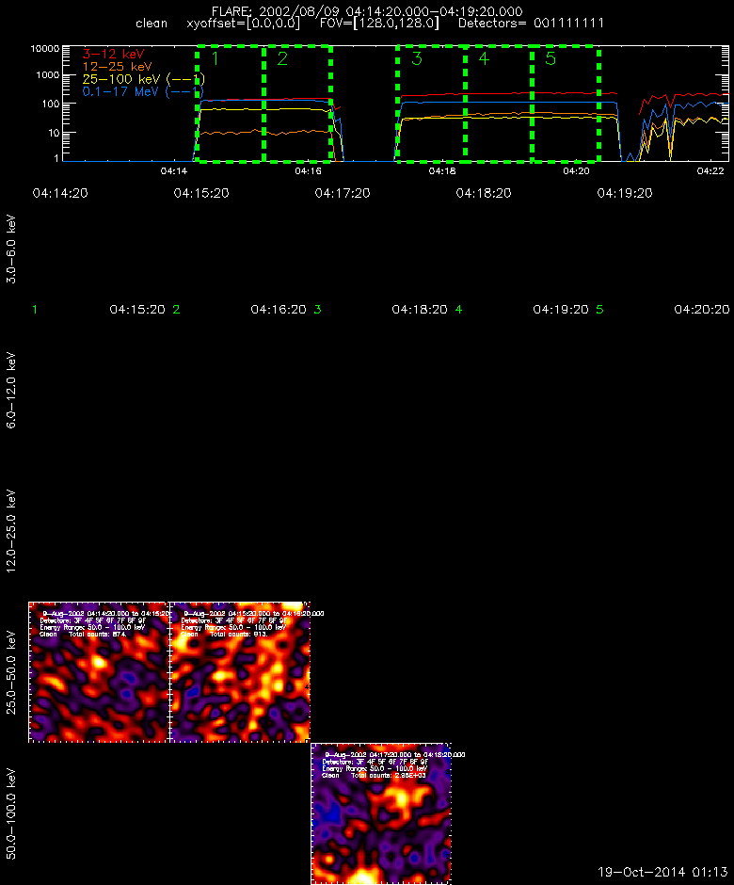The image size is (734, 885).
Task: Click the 04:22 x-axis tick label
Action: tap(710, 171)
